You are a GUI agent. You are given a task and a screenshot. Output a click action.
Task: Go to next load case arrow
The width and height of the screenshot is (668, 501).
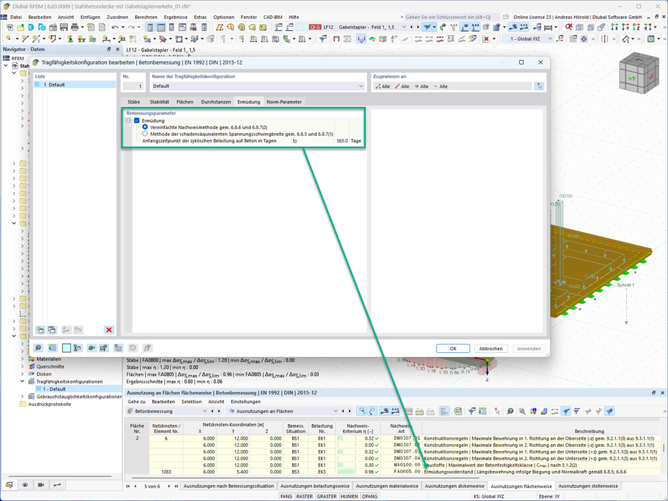coord(418,27)
